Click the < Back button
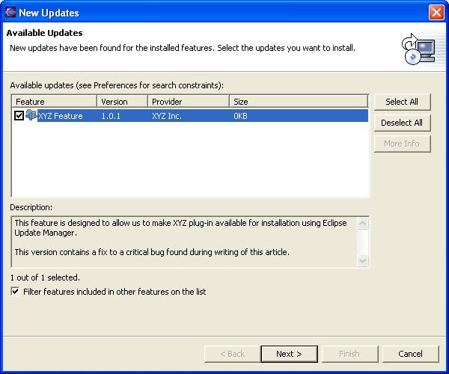 click(x=232, y=354)
